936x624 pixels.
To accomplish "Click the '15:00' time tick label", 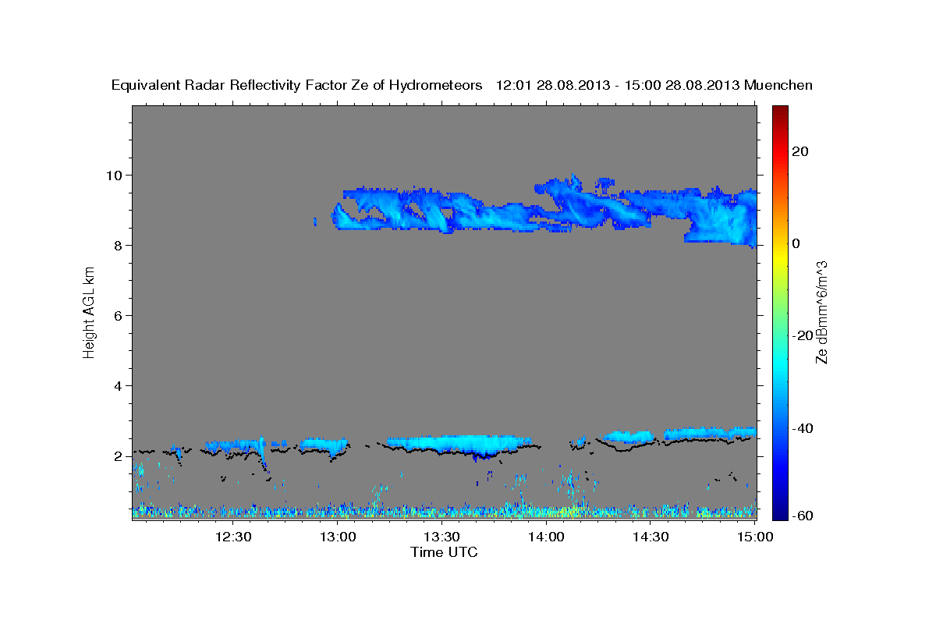I will [x=753, y=537].
